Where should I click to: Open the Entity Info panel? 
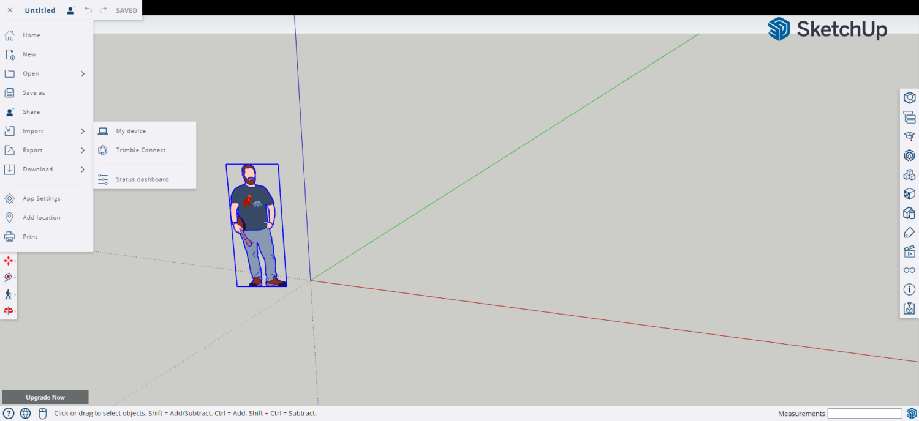(x=909, y=289)
